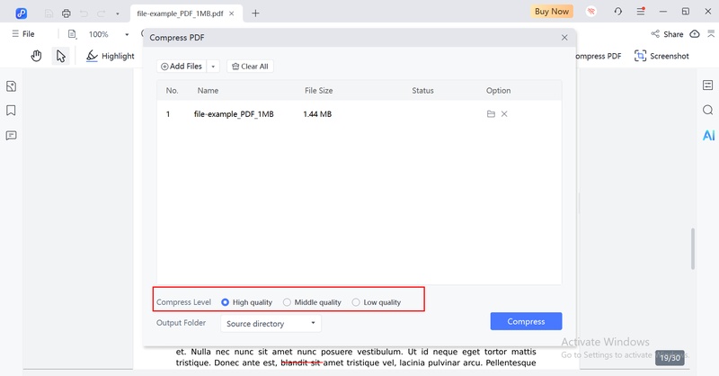Screen dimensions: 719x376
Task: Select Low quality compress level
Action: coord(377,302)
